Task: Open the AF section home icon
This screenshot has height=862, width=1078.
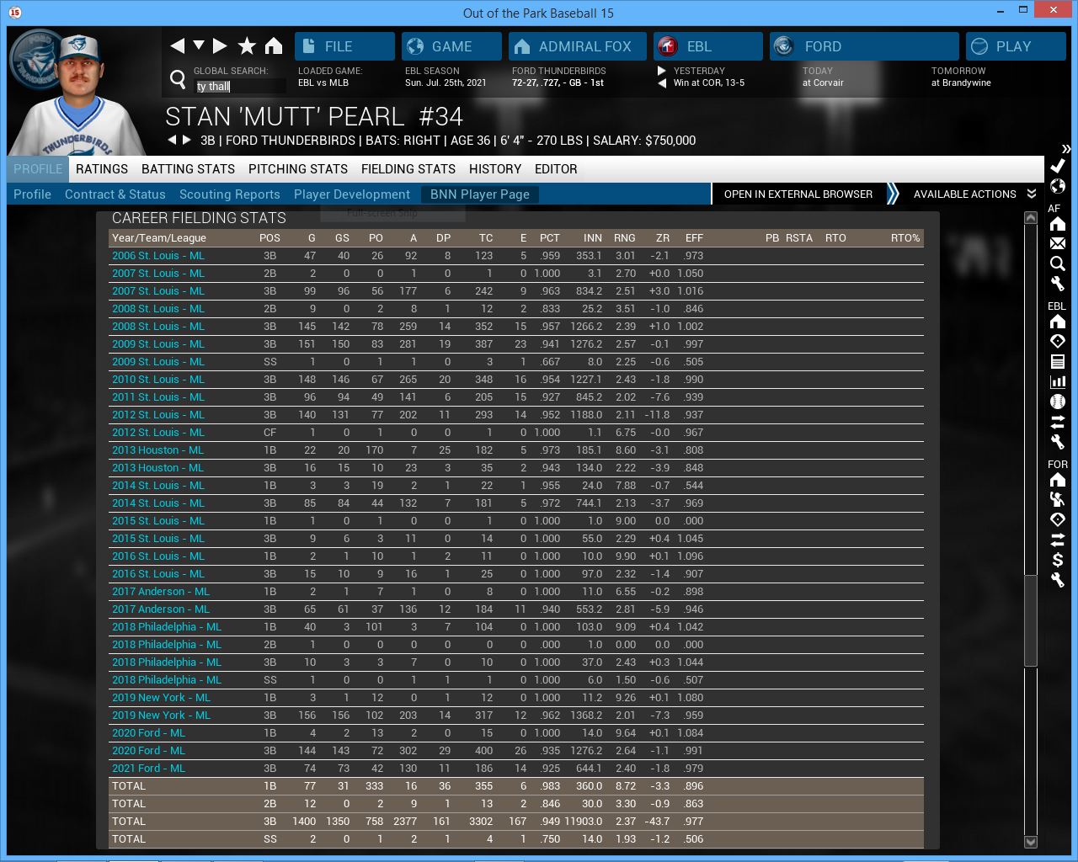Action: click(x=1058, y=224)
